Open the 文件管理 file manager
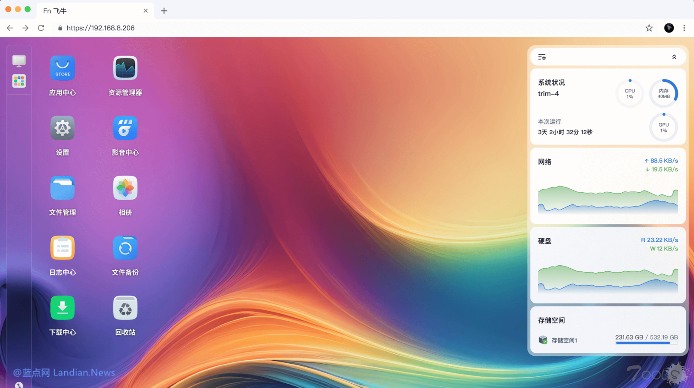The image size is (694, 388). 62,188
